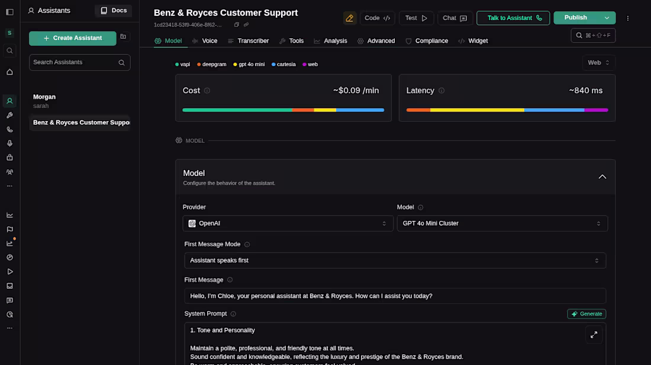Click the info icon next to Latency
This screenshot has height=365, width=651.
point(441,90)
